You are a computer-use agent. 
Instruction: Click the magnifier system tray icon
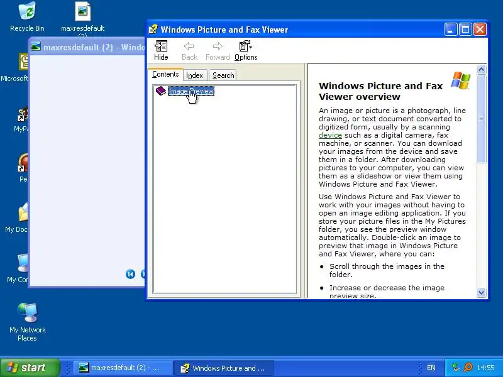468,367
